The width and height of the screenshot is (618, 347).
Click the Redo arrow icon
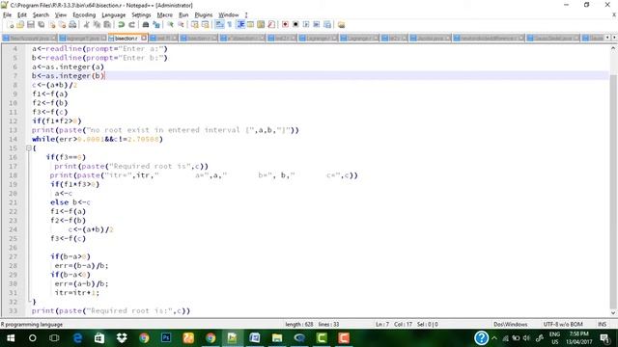131,25
